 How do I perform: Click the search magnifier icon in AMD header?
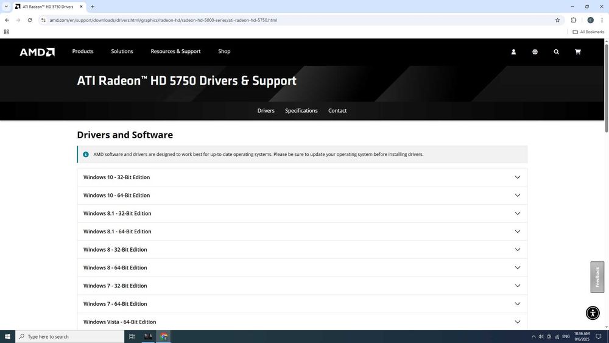pos(556,52)
